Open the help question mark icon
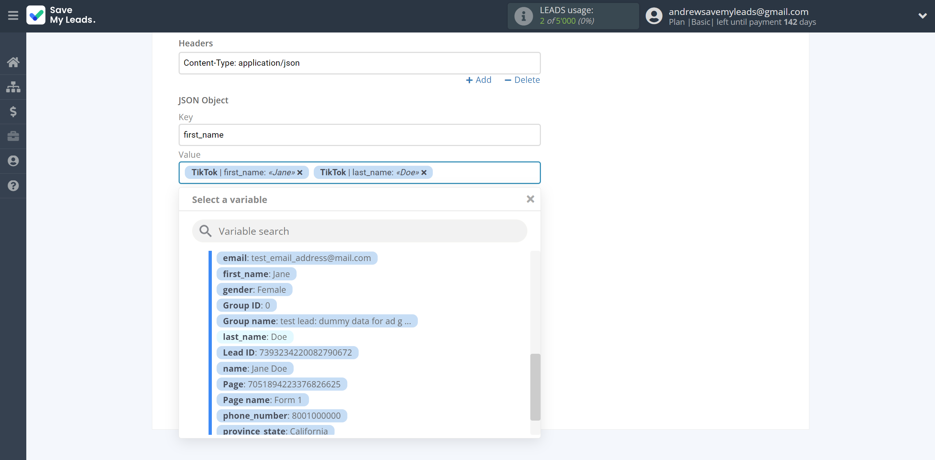The height and width of the screenshot is (460, 935). [x=13, y=186]
